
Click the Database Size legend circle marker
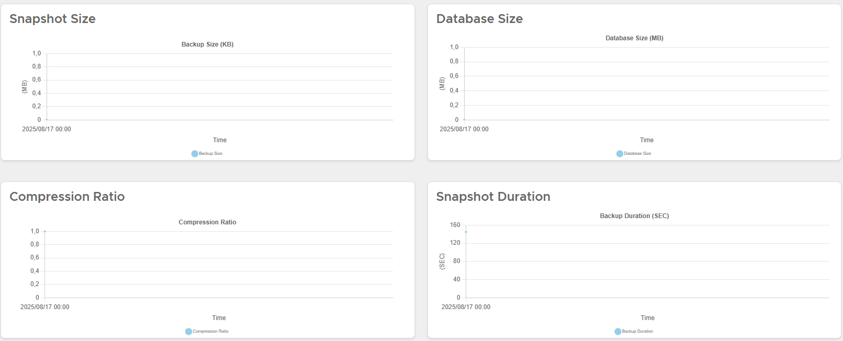(620, 154)
